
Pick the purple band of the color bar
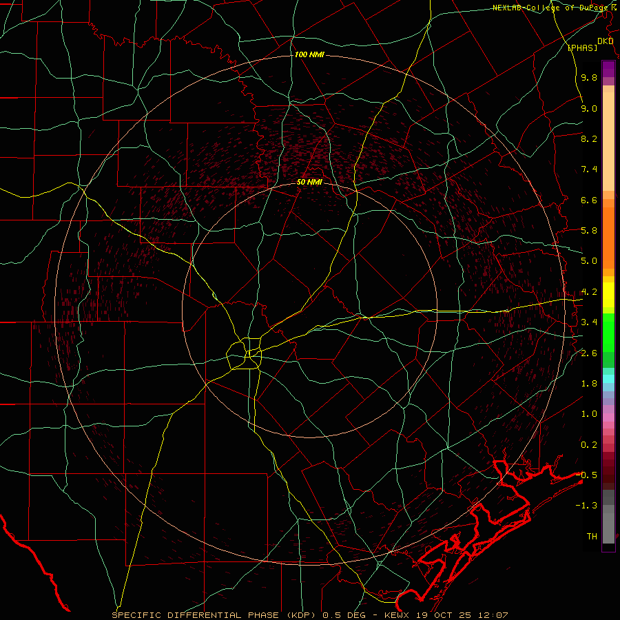click(x=608, y=69)
